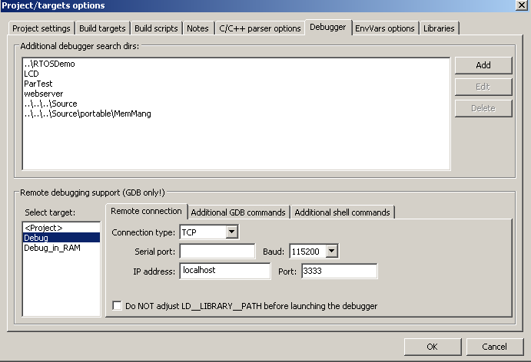Select <Project> in the target list

tap(44, 228)
